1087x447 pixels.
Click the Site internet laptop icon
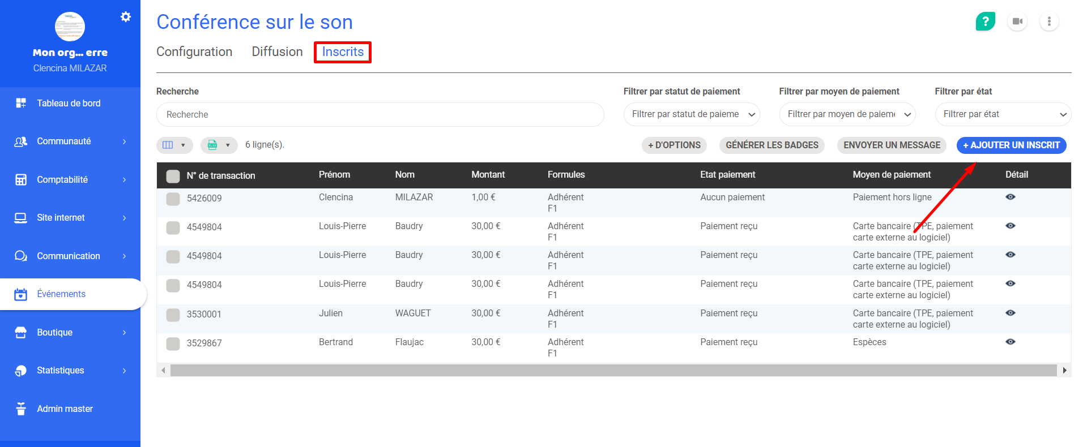click(x=21, y=218)
